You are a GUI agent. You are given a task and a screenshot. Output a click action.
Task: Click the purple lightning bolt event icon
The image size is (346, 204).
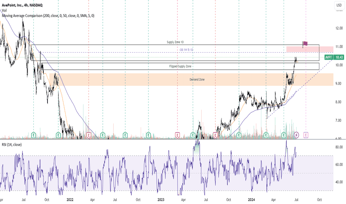[297, 135]
